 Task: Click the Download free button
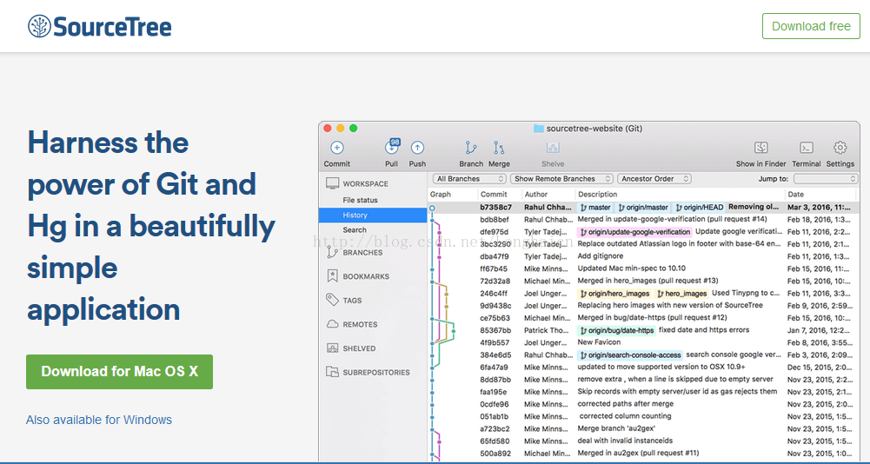(x=811, y=26)
